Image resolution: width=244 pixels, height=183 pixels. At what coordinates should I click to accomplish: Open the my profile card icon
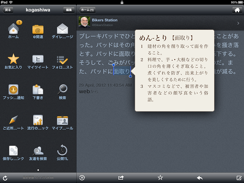pyautogui.click(x=62, y=121)
